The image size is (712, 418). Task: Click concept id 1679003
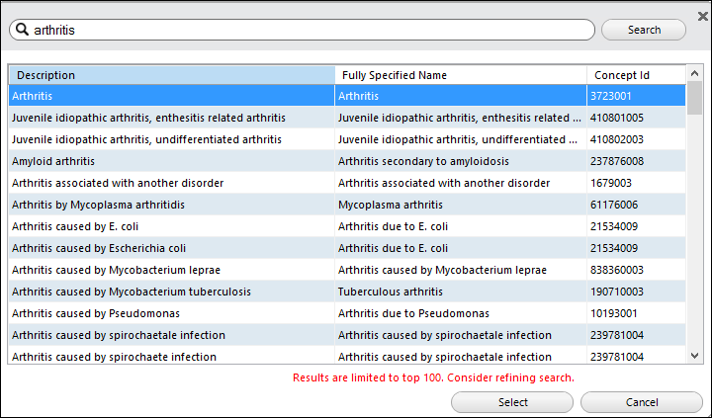click(x=636, y=183)
